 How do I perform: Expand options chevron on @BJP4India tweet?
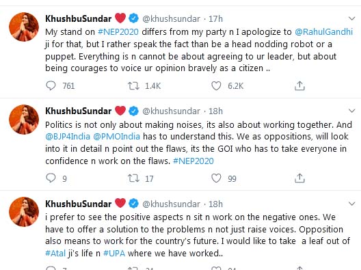352,111
